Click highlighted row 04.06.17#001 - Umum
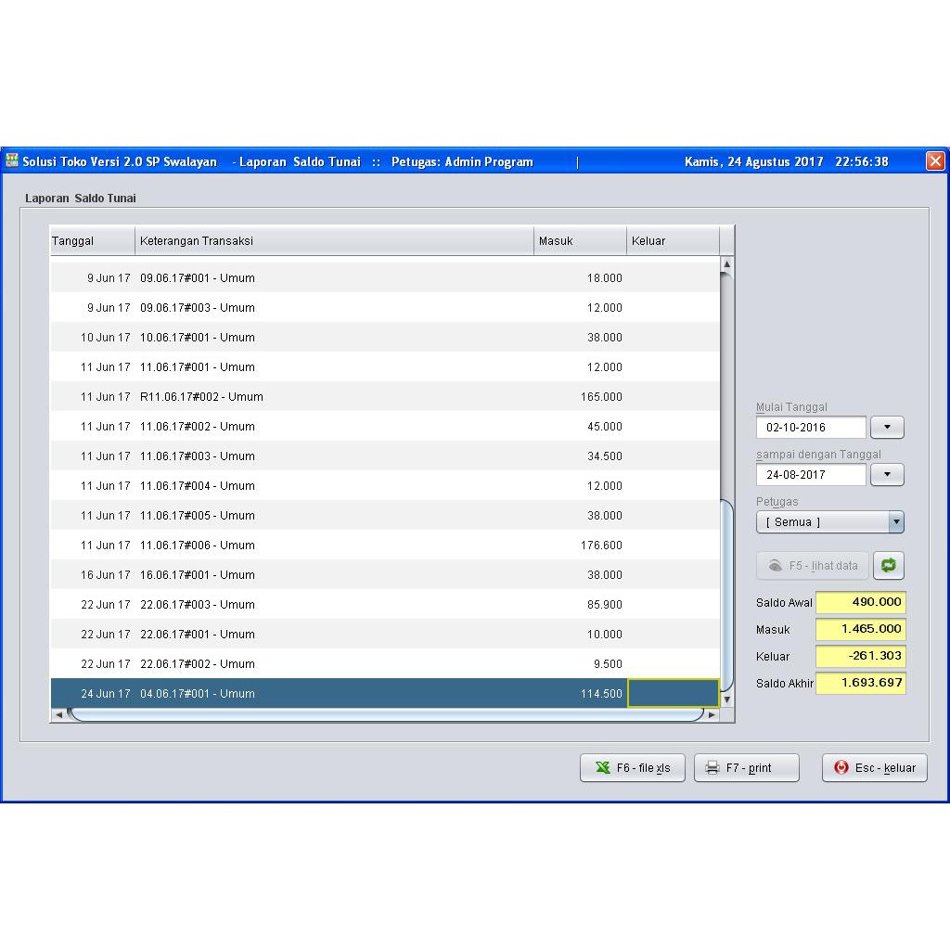This screenshot has width=950, height=950. (385, 693)
